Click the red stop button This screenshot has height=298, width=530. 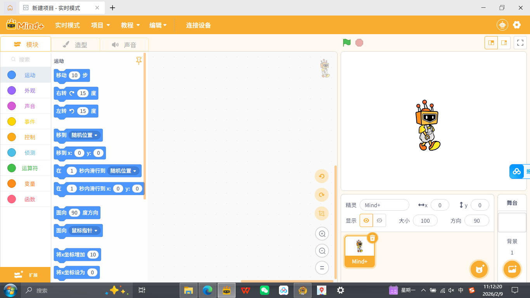tap(359, 43)
